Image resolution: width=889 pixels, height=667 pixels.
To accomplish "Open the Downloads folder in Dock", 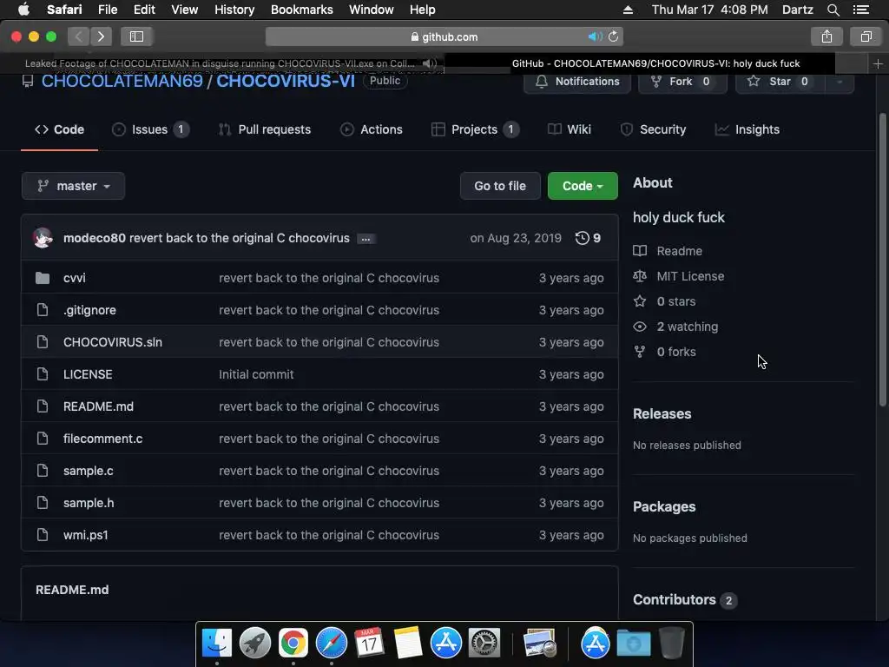I will [x=633, y=643].
